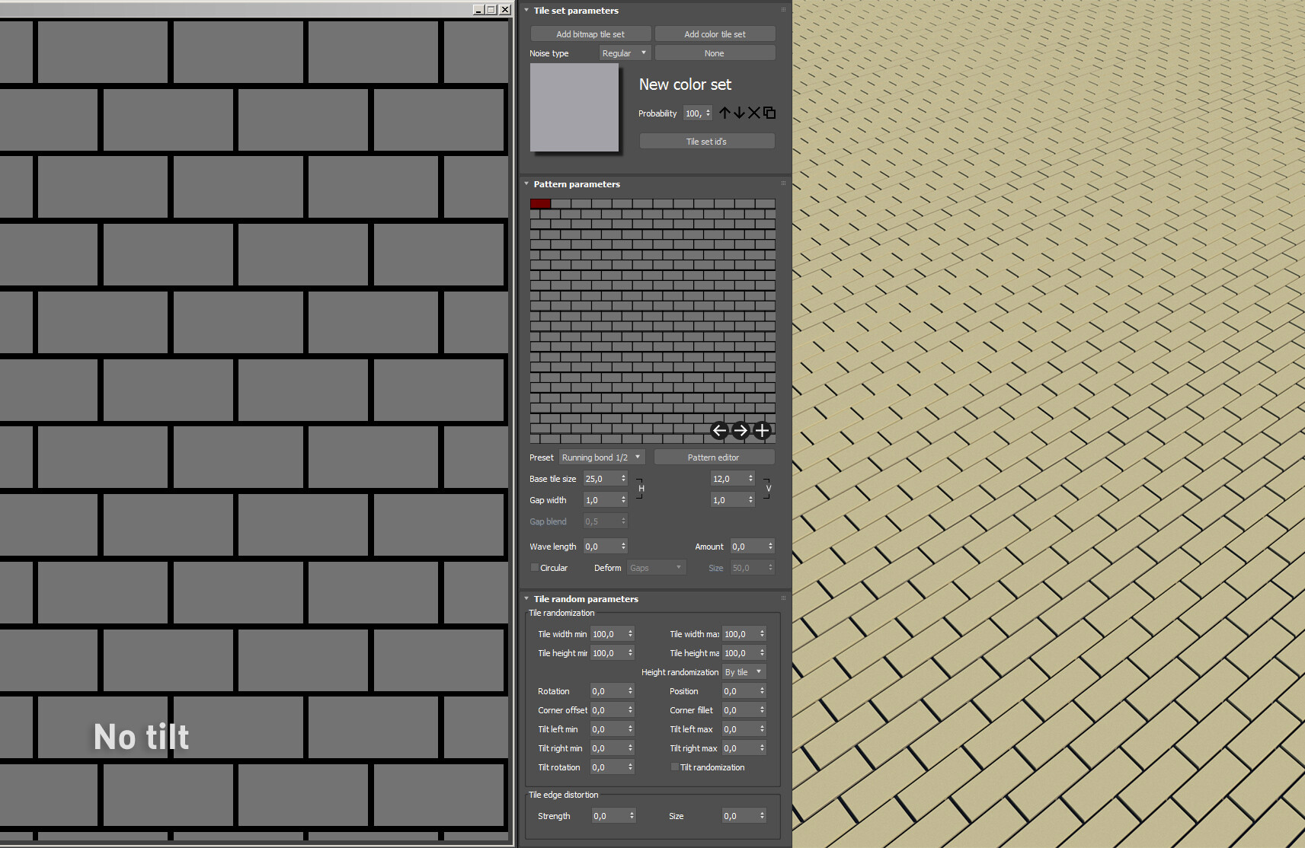This screenshot has height=848, width=1305.
Task: Open the Preset Running bond 1/2 dropdown
Action: [x=601, y=457]
